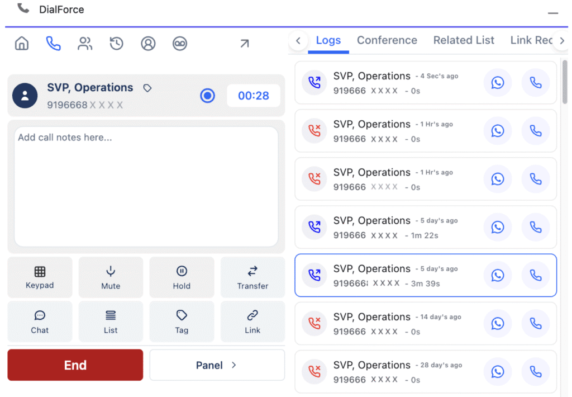Open WhatsApp for the 4 Sec's ago log
The width and height of the screenshot is (572, 397).
497,83
